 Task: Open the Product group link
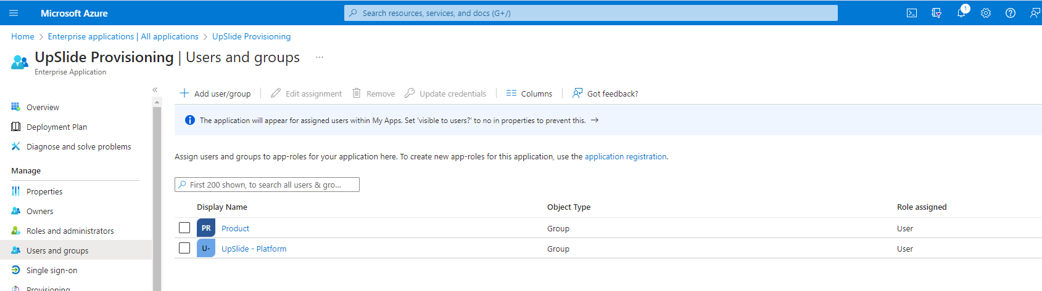point(235,229)
